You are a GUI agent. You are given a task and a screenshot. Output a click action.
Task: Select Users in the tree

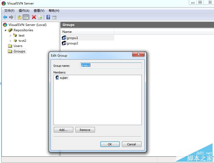coord(18,46)
